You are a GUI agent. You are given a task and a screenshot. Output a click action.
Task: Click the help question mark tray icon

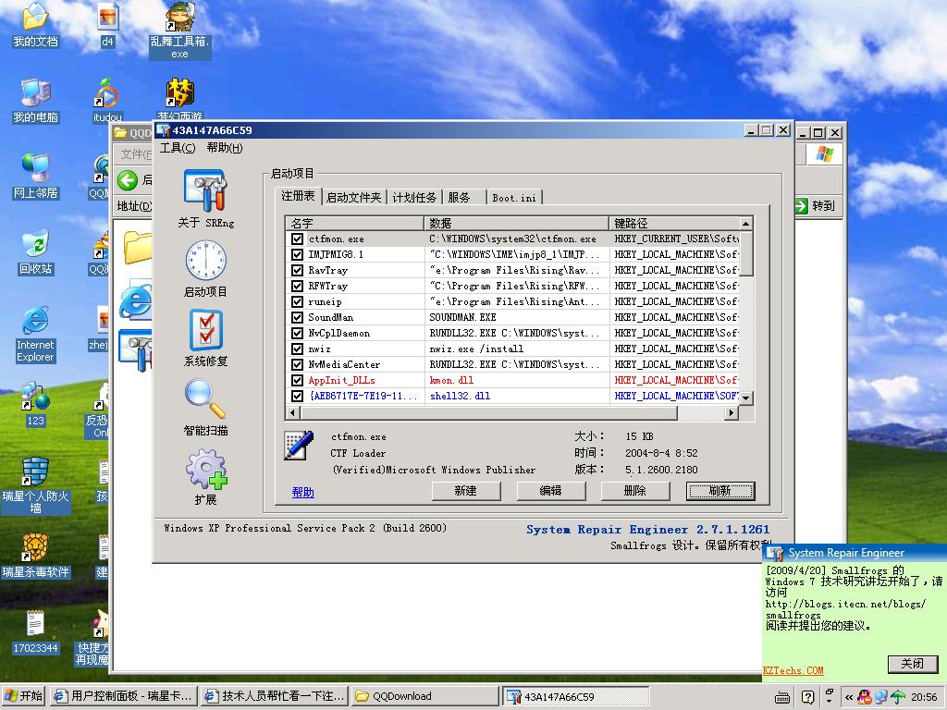pyautogui.click(x=807, y=697)
